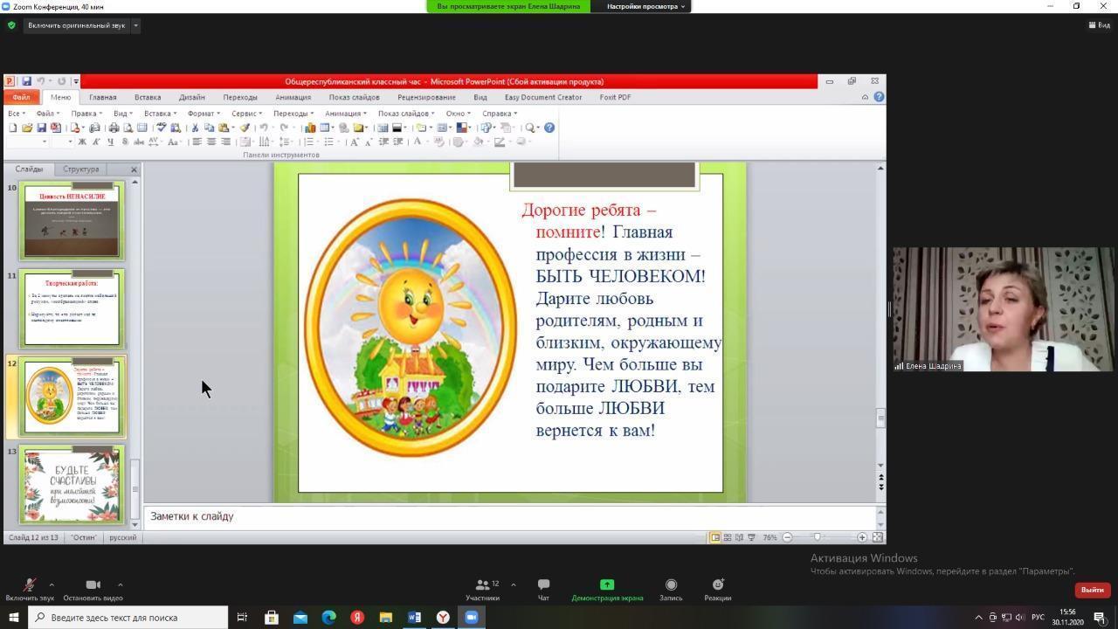Click the cut scissors icon in toolbar
The height and width of the screenshot is (629, 1118).
[x=195, y=128]
